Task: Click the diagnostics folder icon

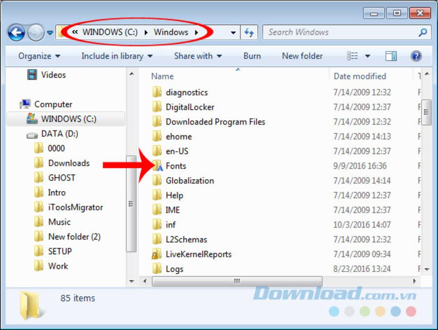Action: click(x=157, y=92)
